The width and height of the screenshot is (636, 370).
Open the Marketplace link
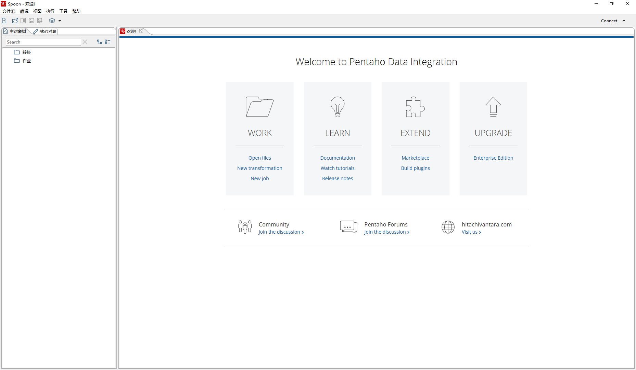tap(416, 158)
